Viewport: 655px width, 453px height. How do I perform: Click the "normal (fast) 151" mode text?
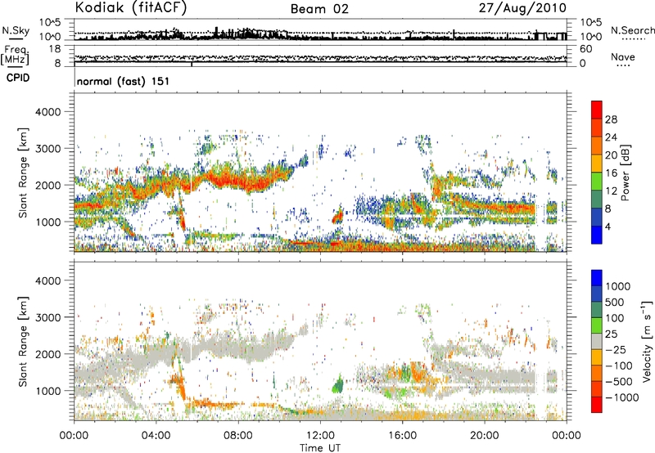[x=124, y=81]
